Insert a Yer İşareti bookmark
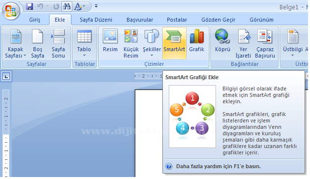 (243, 43)
